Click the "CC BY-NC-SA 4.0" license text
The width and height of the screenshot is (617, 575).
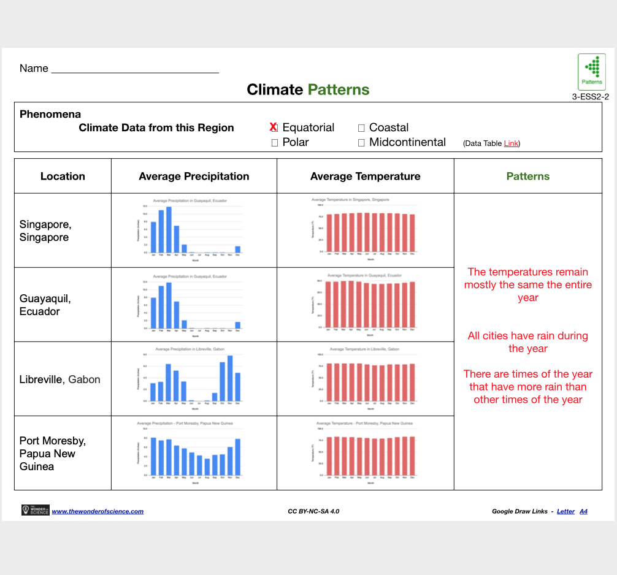point(313,511)
